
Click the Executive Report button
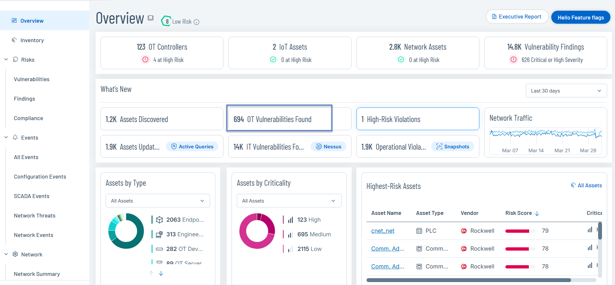pos(517,17)
